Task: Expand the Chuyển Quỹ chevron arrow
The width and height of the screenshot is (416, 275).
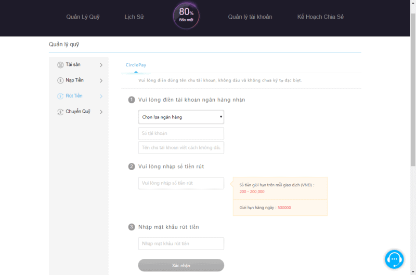Action: click(101, 112)
